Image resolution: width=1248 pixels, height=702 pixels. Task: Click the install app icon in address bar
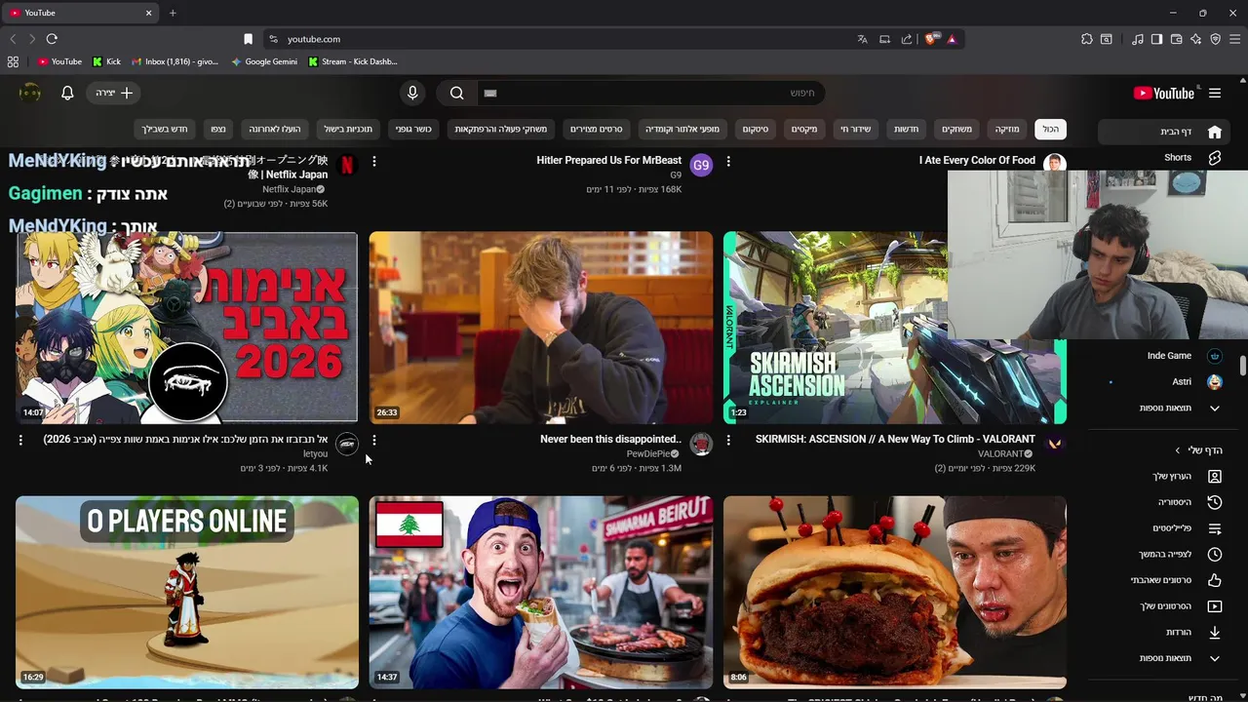pos(884,39)
